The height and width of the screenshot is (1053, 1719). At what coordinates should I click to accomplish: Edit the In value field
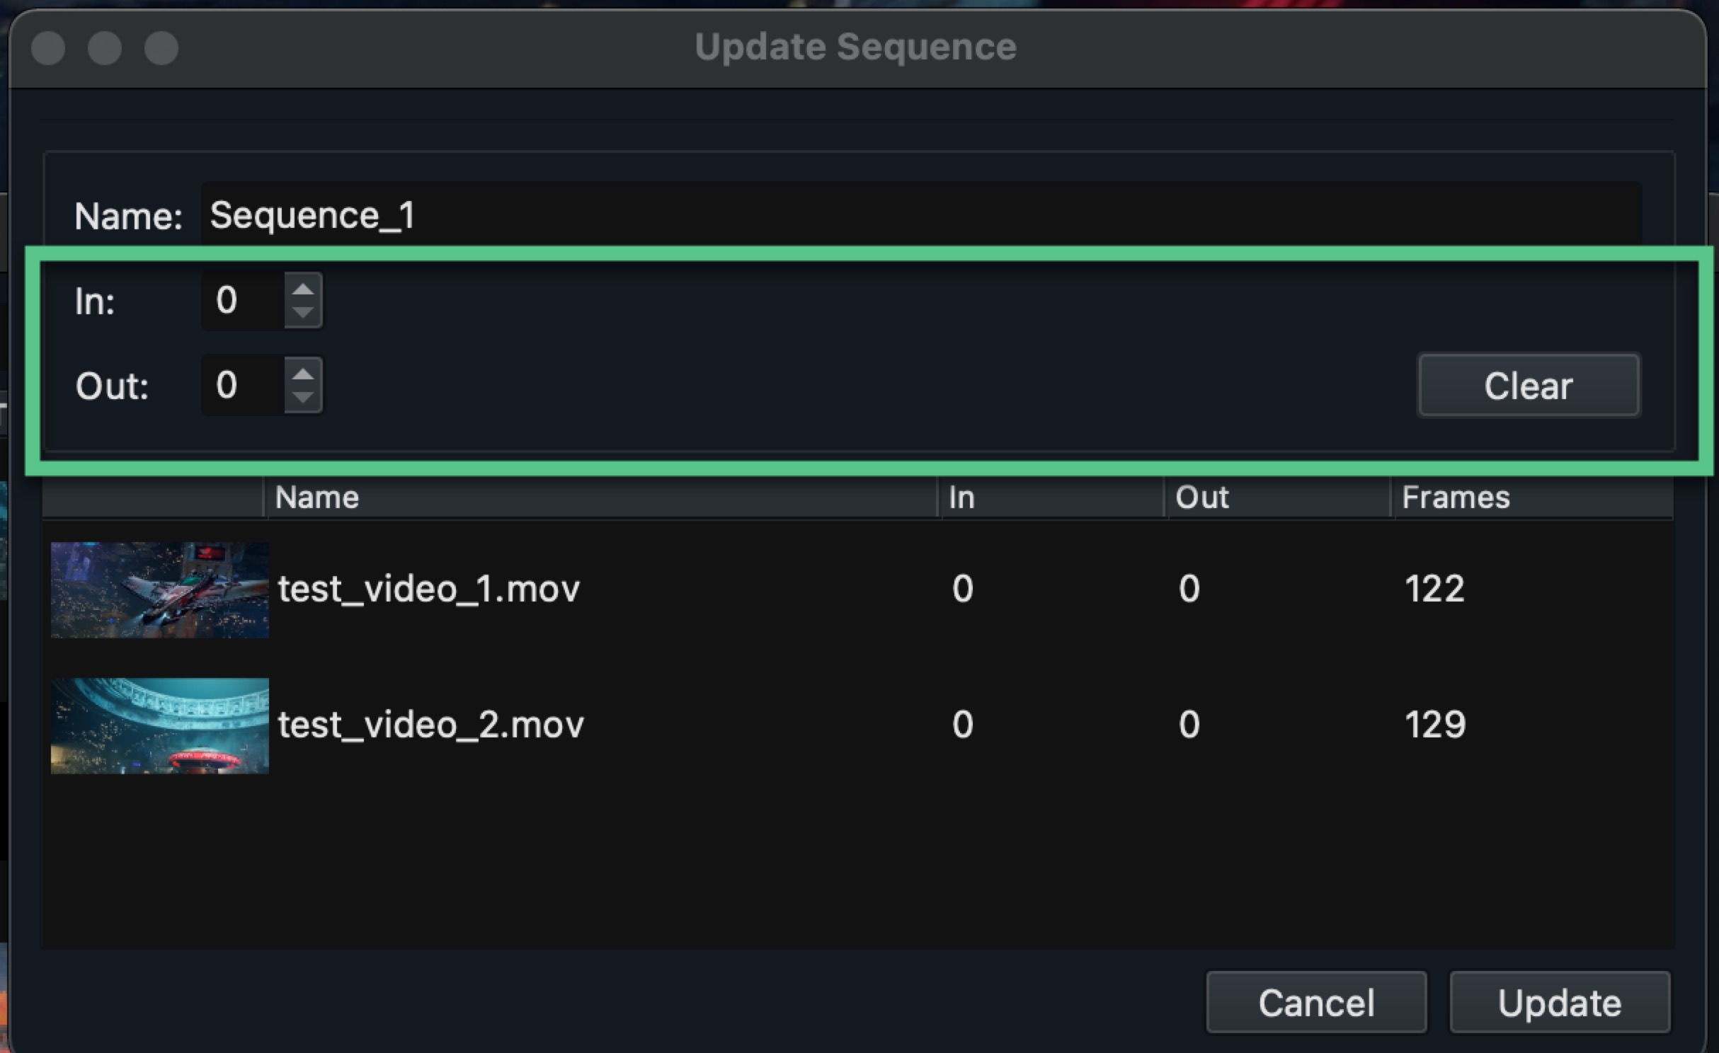coord(237,300)
